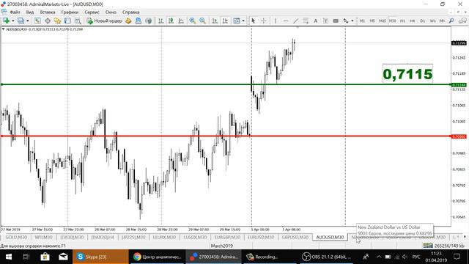Switch timeframe to H4
This screenshot has height=264, width=469.
point(413,21)
